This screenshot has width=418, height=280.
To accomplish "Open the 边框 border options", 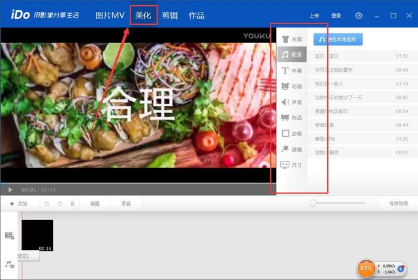I will [291, 133].
